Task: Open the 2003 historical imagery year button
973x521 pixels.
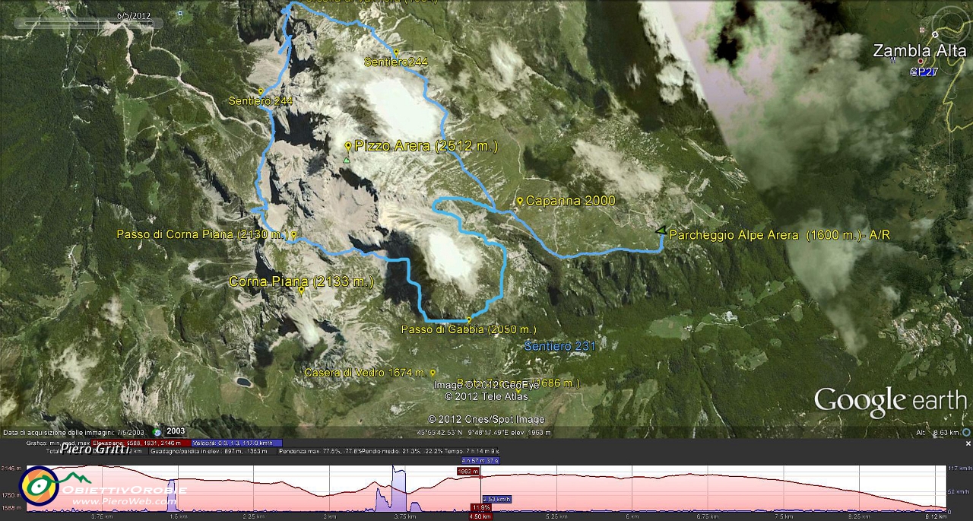Action: pos(175,431)
